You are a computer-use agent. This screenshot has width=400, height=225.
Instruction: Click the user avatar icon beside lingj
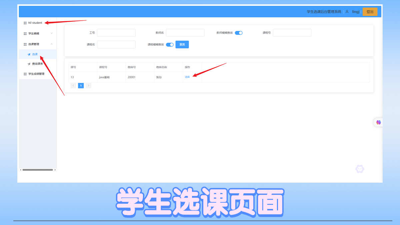(x=347, y=12)
